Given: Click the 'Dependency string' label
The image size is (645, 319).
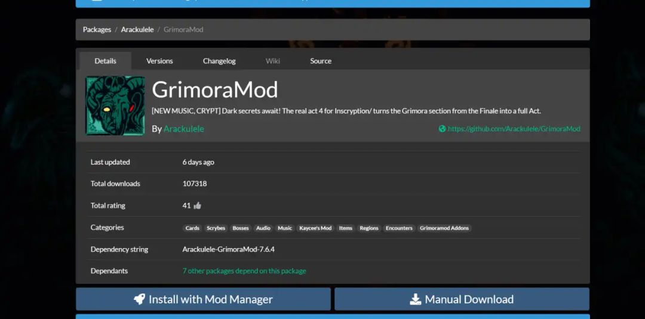Looking at the screenshot, I should [119, 249].
